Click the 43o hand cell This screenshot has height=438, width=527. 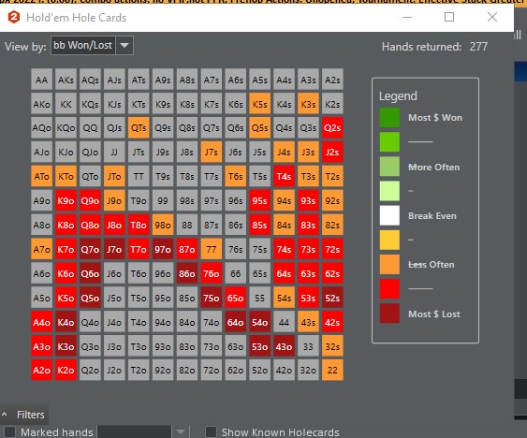pyautogui.click(x=284, y=346)
